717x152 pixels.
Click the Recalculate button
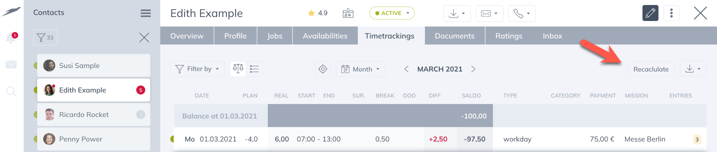[x=651, y=69]
